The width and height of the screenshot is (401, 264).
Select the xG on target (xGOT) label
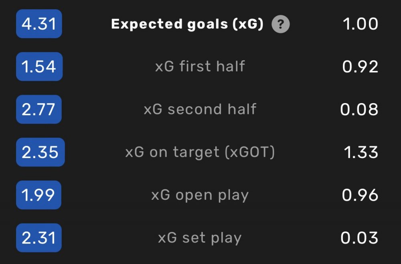point(200,152)
